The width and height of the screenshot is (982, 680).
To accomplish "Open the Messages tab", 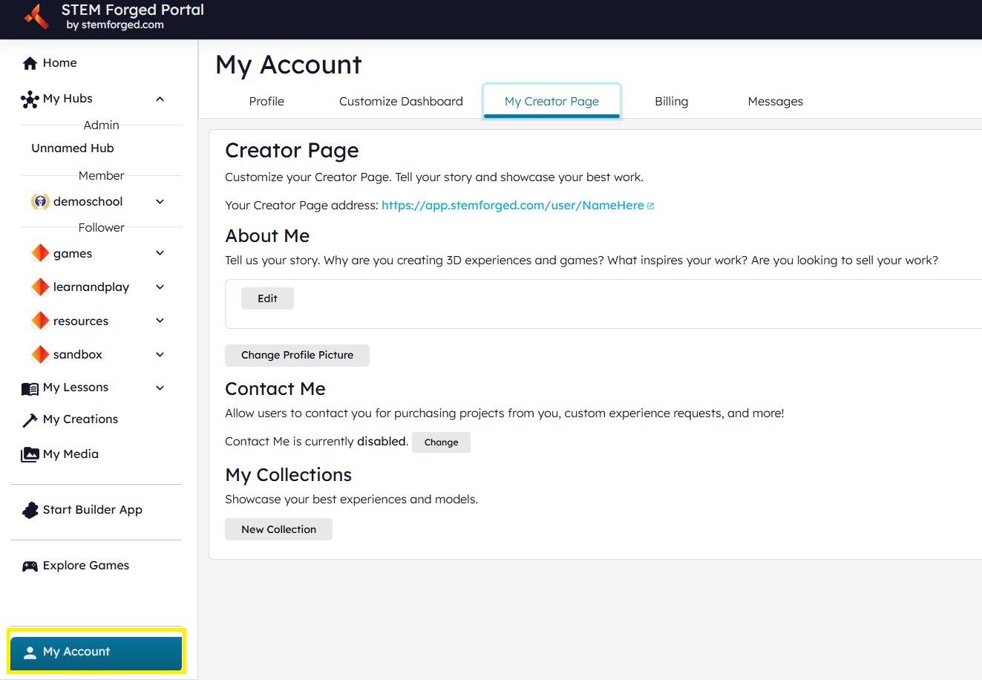I will point(775,101).
